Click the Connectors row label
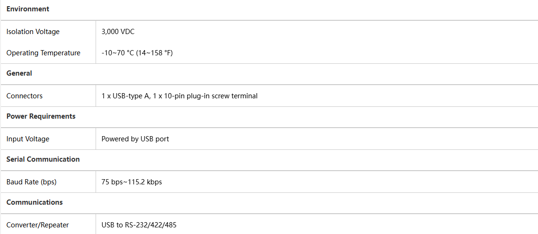 (24, 96)
